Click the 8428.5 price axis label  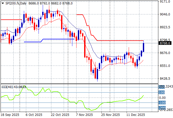165,79
